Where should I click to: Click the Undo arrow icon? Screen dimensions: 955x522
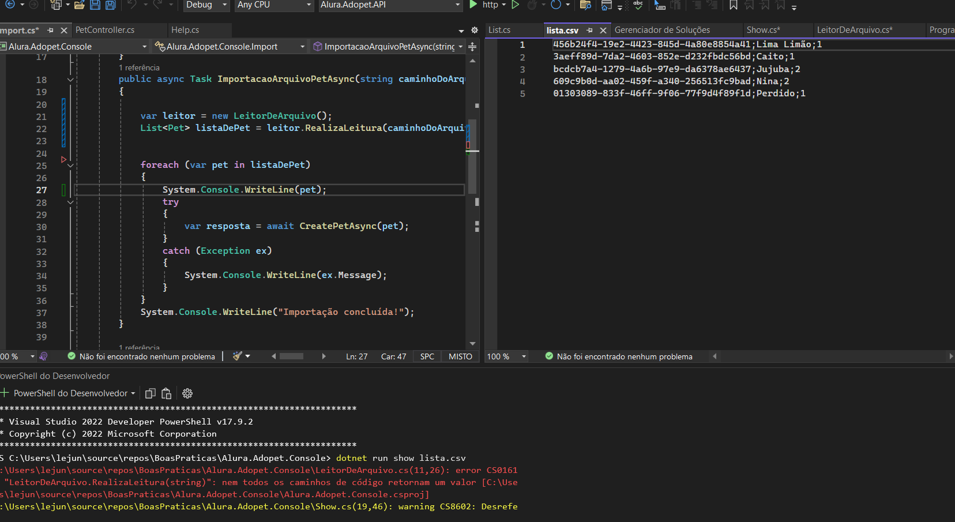click(132, 5)
